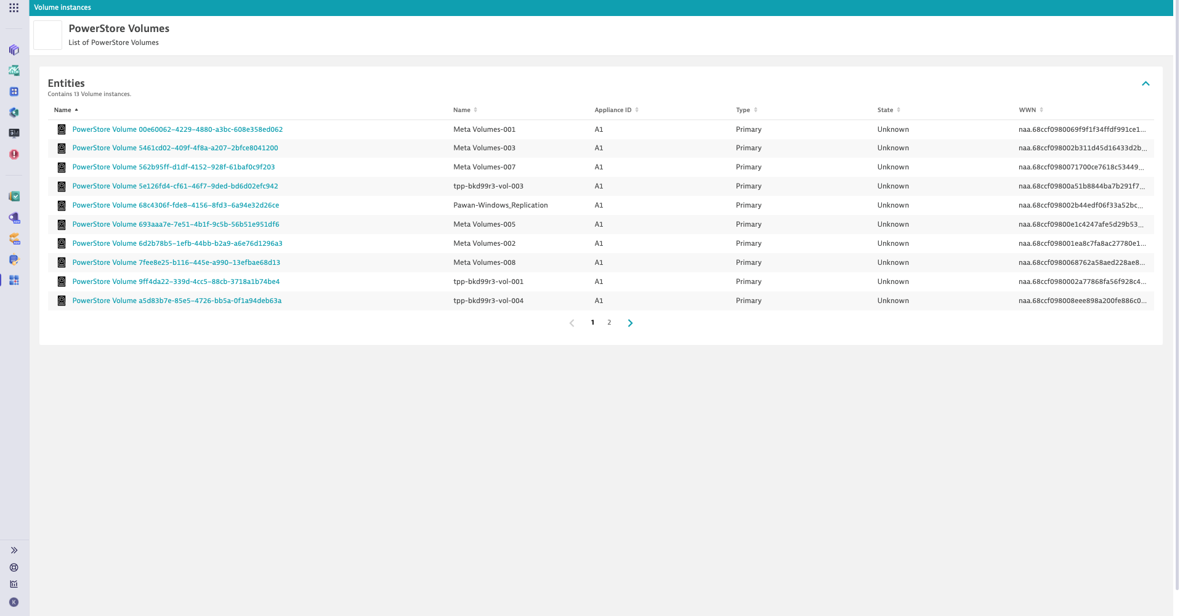Click the blank PowerStore Volumes logo tile
The image size is (1180, 616).
[x=47, y=35]
